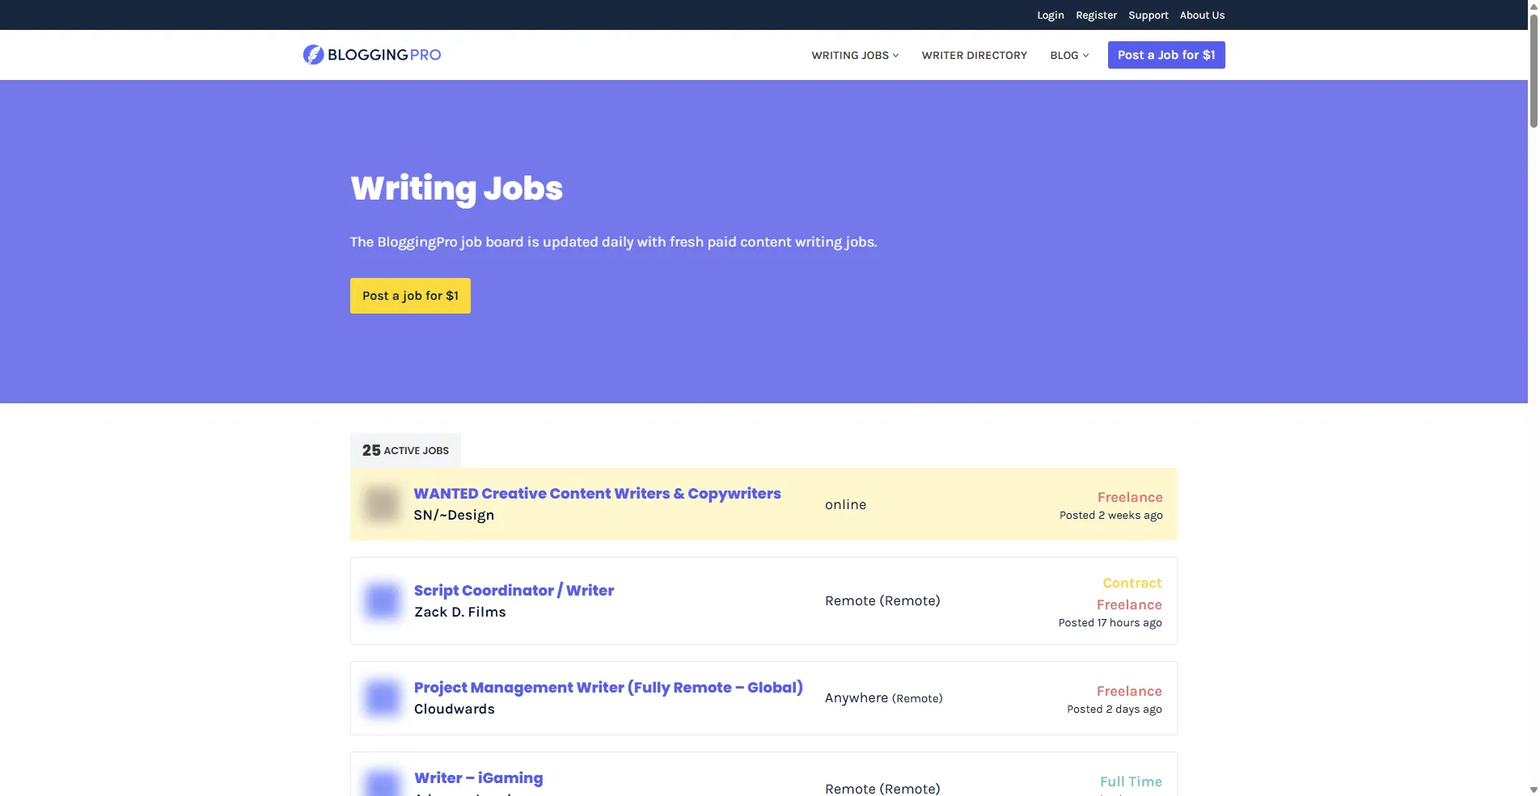This screenshot has height=796, width=1540.
Task: Click 'Posted 2 weeks ago' text
Action: pos(1111,515)
